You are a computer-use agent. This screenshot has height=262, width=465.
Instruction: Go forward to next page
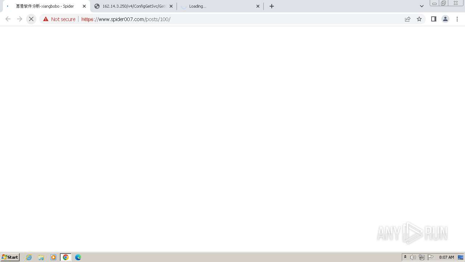[20, 19]
